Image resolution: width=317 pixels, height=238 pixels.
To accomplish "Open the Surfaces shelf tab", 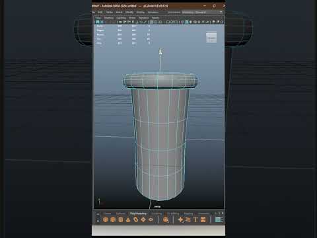I will tap(121, 214).
